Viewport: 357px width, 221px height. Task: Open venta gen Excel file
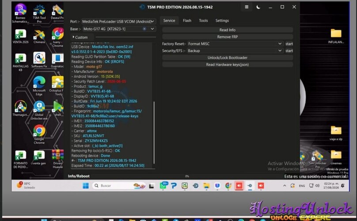click(39, 157)
